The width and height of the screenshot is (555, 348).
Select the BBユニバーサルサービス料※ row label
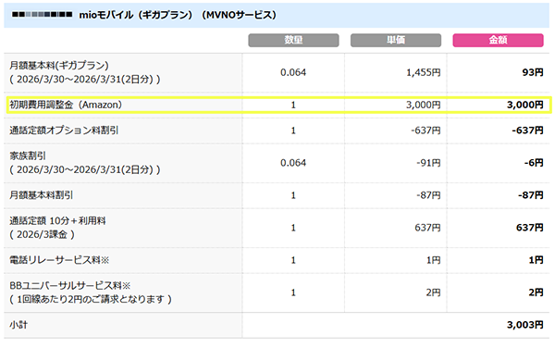(70, 286)
